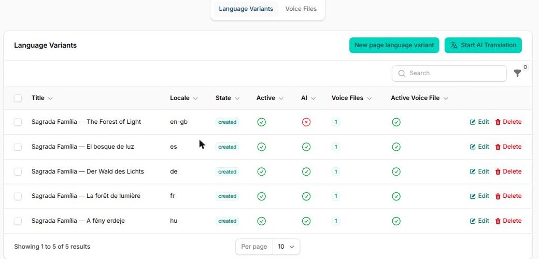Check the box for La forêt de lumière
Viewport: 539px width, 259px height.
pos(18,196)
